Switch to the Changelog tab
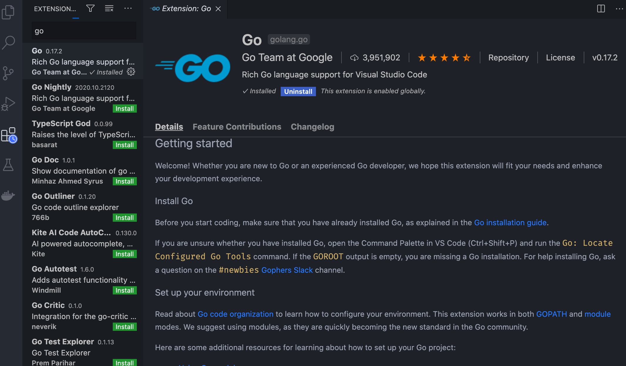 click(x=312, y=127)
